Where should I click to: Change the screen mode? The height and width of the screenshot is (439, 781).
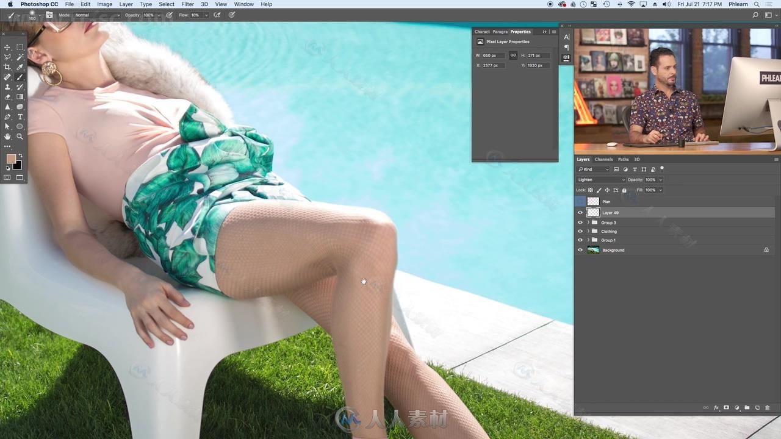(x=20, y=177)
